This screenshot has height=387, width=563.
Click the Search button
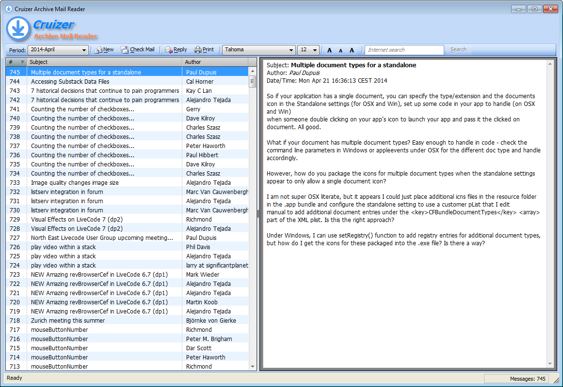coord(458,50)
